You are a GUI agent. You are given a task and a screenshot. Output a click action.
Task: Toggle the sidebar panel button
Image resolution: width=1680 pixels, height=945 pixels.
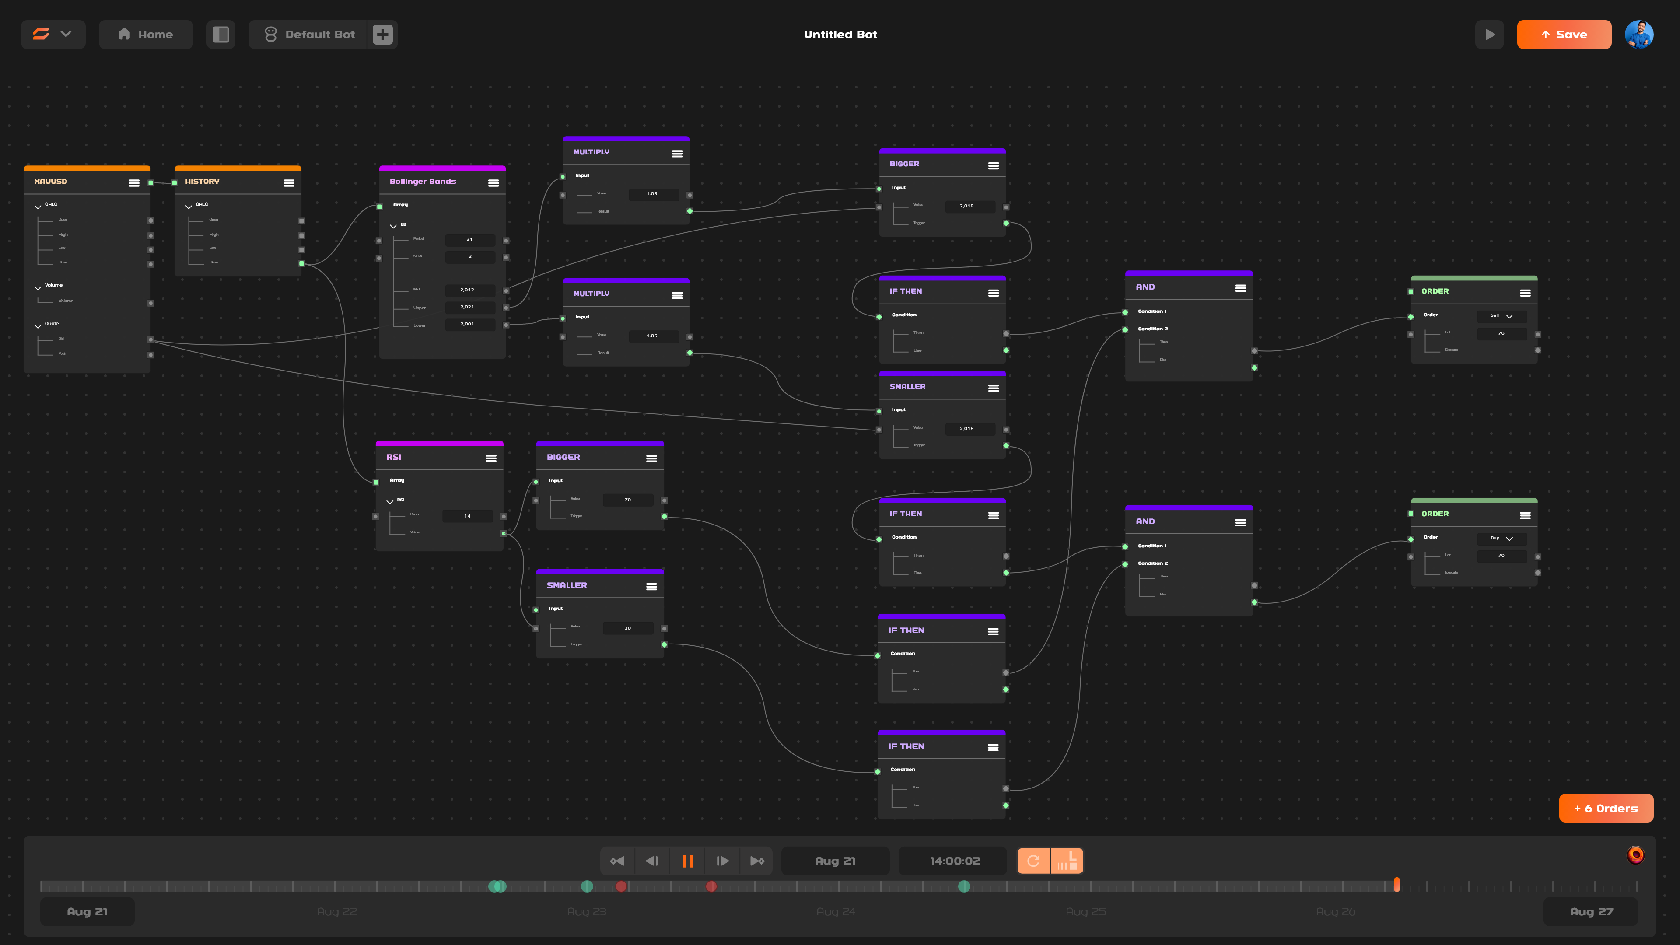(x=220, y=35)
